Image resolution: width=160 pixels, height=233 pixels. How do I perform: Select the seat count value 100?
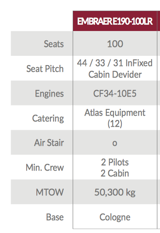tap(115, 44)
